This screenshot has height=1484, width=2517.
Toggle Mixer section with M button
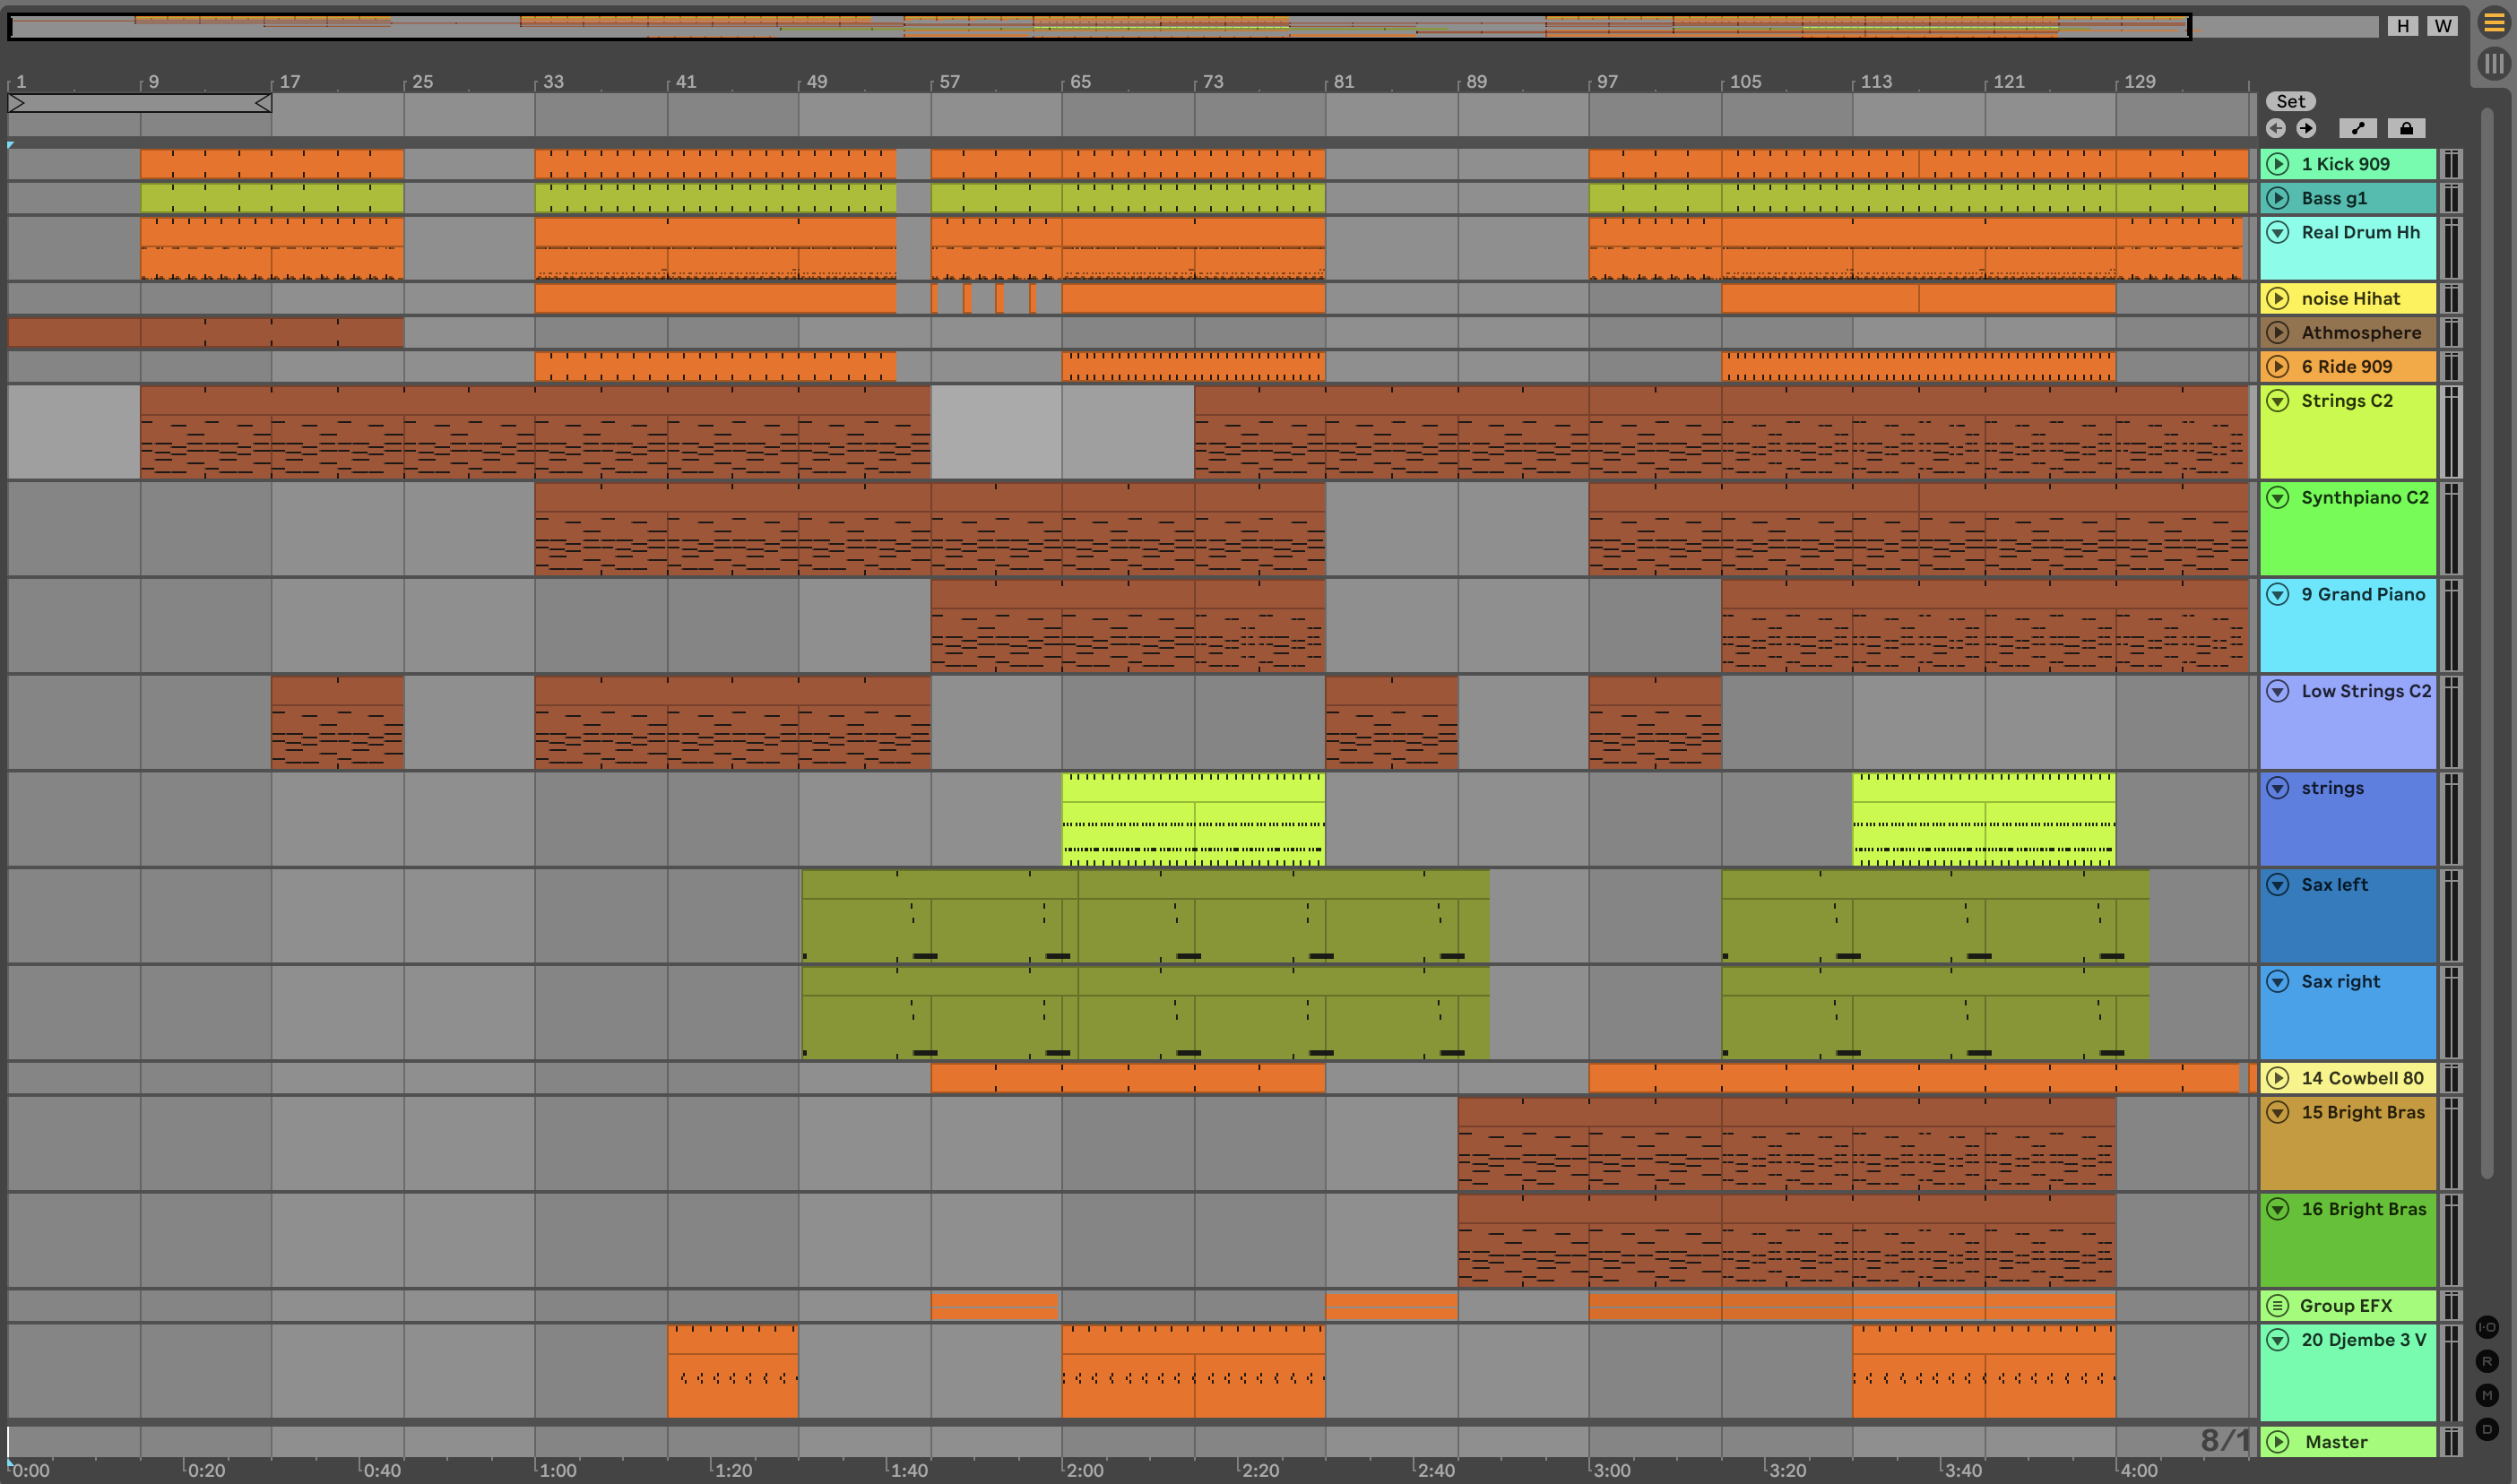[x=2487, y=1395]
